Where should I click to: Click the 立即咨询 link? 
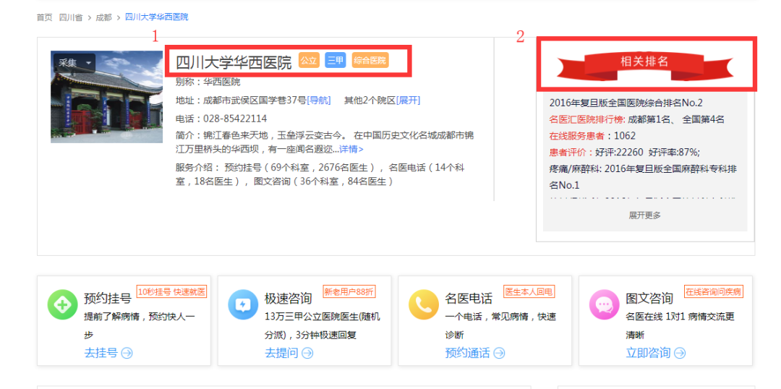click(x=648, y=353)
